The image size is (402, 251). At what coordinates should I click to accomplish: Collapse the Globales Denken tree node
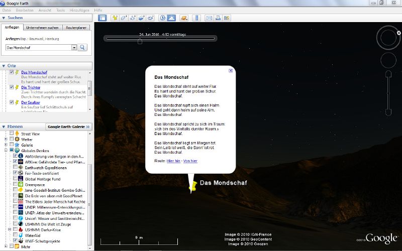6,150
